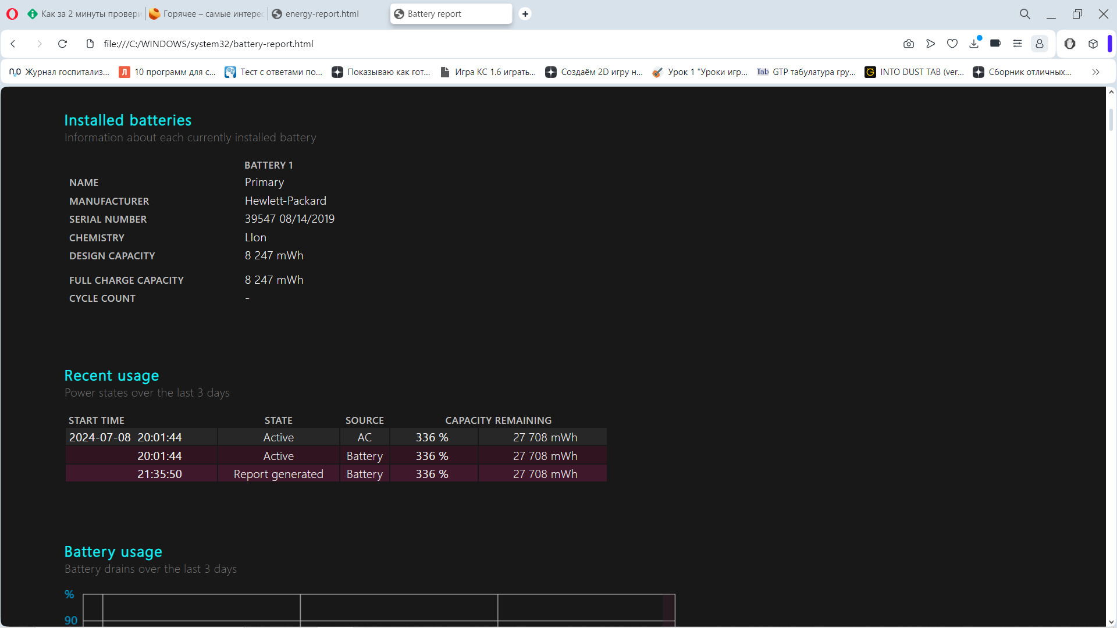Click the profile account icon
The image size is (1117, 628).
(x=1040, y=44)
